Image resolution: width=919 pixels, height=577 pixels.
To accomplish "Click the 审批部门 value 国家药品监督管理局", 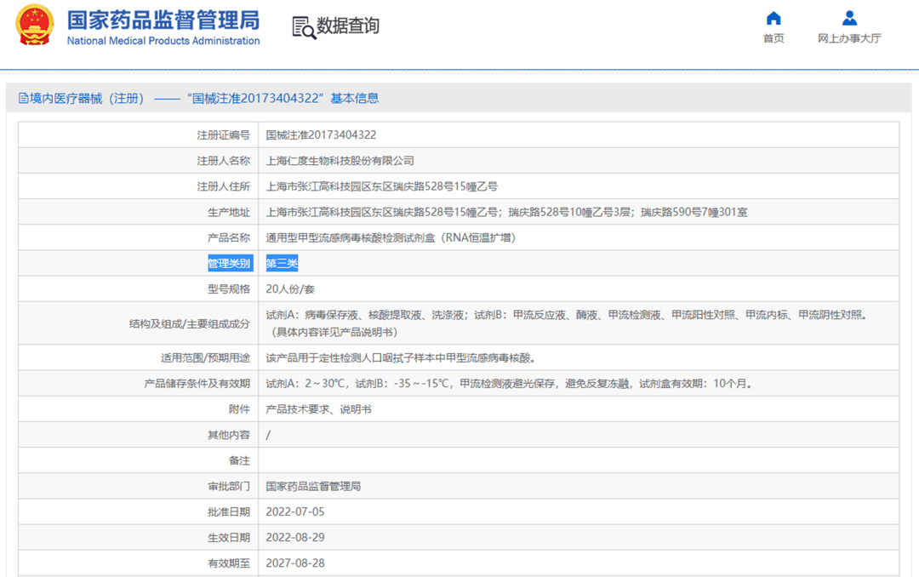I will (x=313, y=487).
